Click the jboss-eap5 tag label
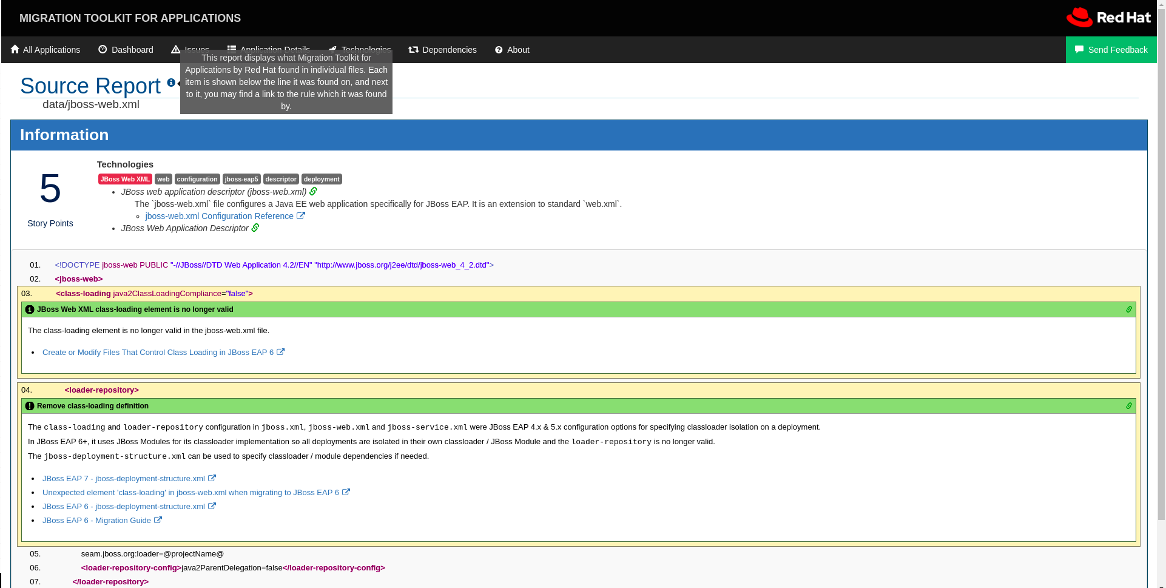This screenshot has width=1166, height=588. (241, 179)
